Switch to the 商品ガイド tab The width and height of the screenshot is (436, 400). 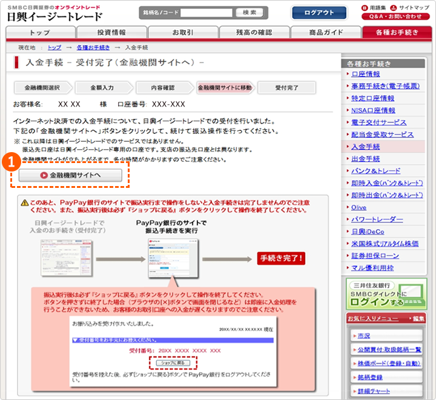pos(326,32)
